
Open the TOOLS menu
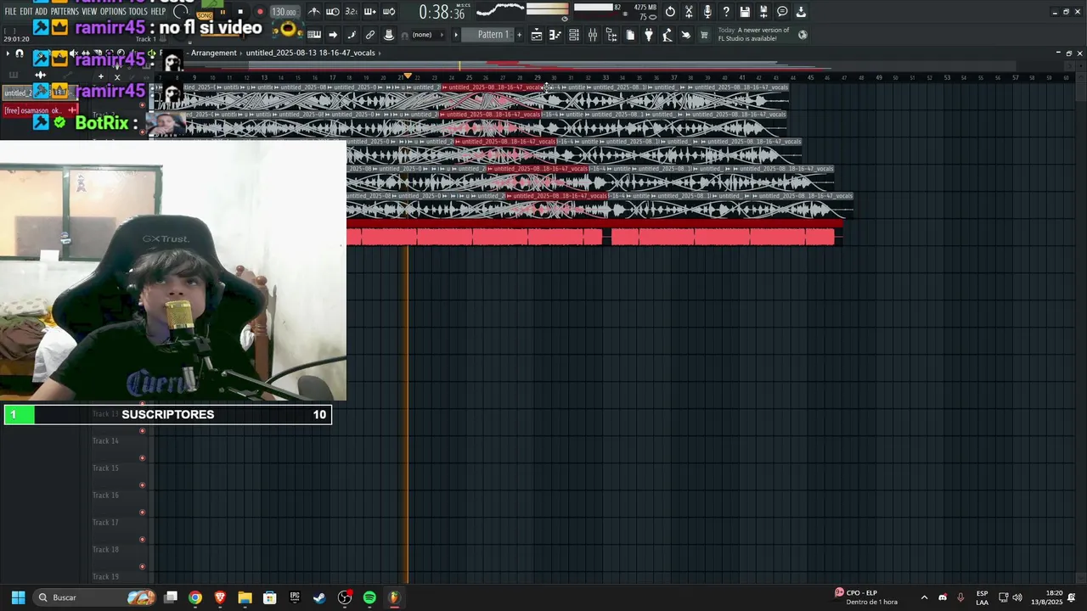pyautogui.click(x=138, y=12)
